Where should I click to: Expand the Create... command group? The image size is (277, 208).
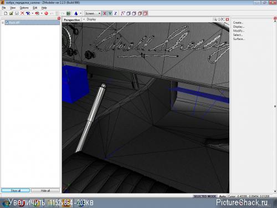(x=238, y=23)
